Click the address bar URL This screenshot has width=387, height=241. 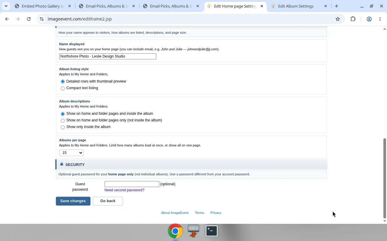[80, 19]
